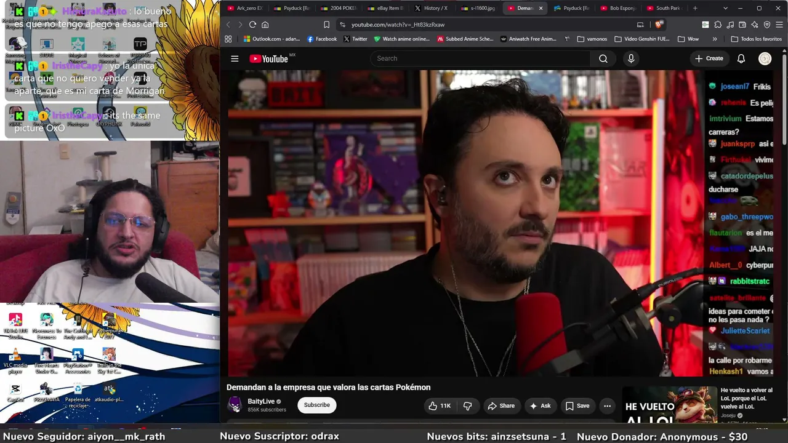The width and height of the screenshot is (788, 443).
Task: Open the browser home page
Action: pyautogui.click(x=265, y=25)
